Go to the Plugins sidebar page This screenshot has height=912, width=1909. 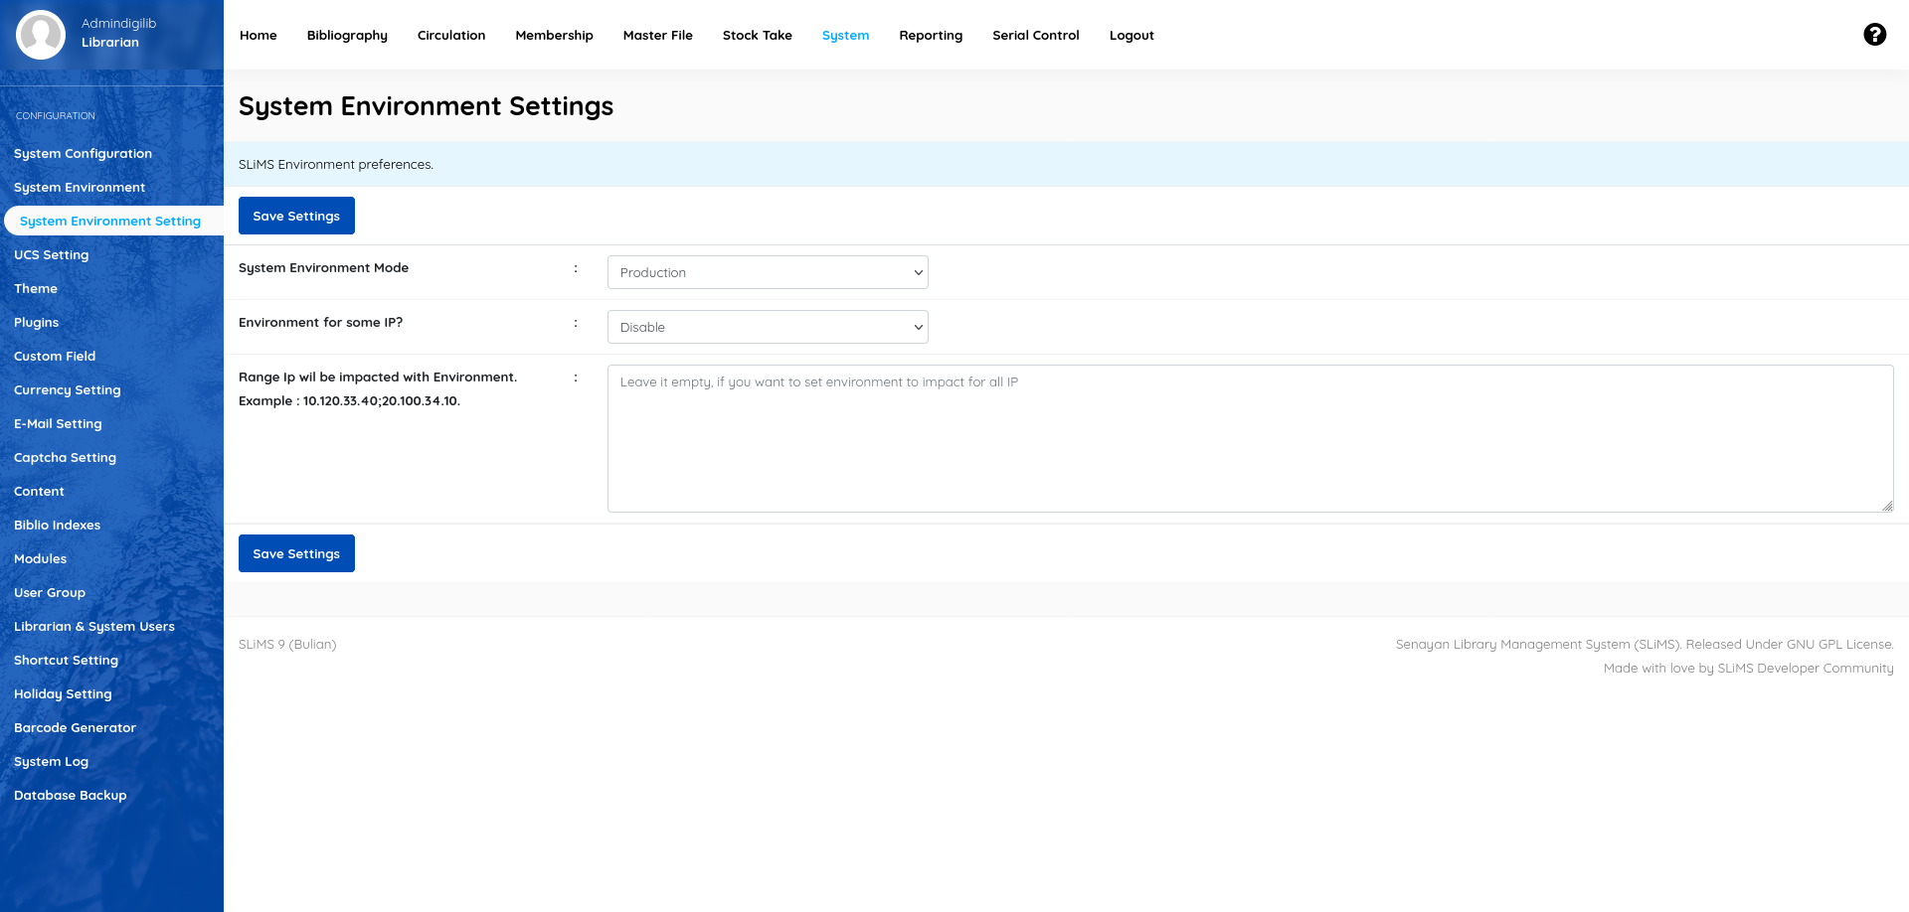click(x=36, y=323)
